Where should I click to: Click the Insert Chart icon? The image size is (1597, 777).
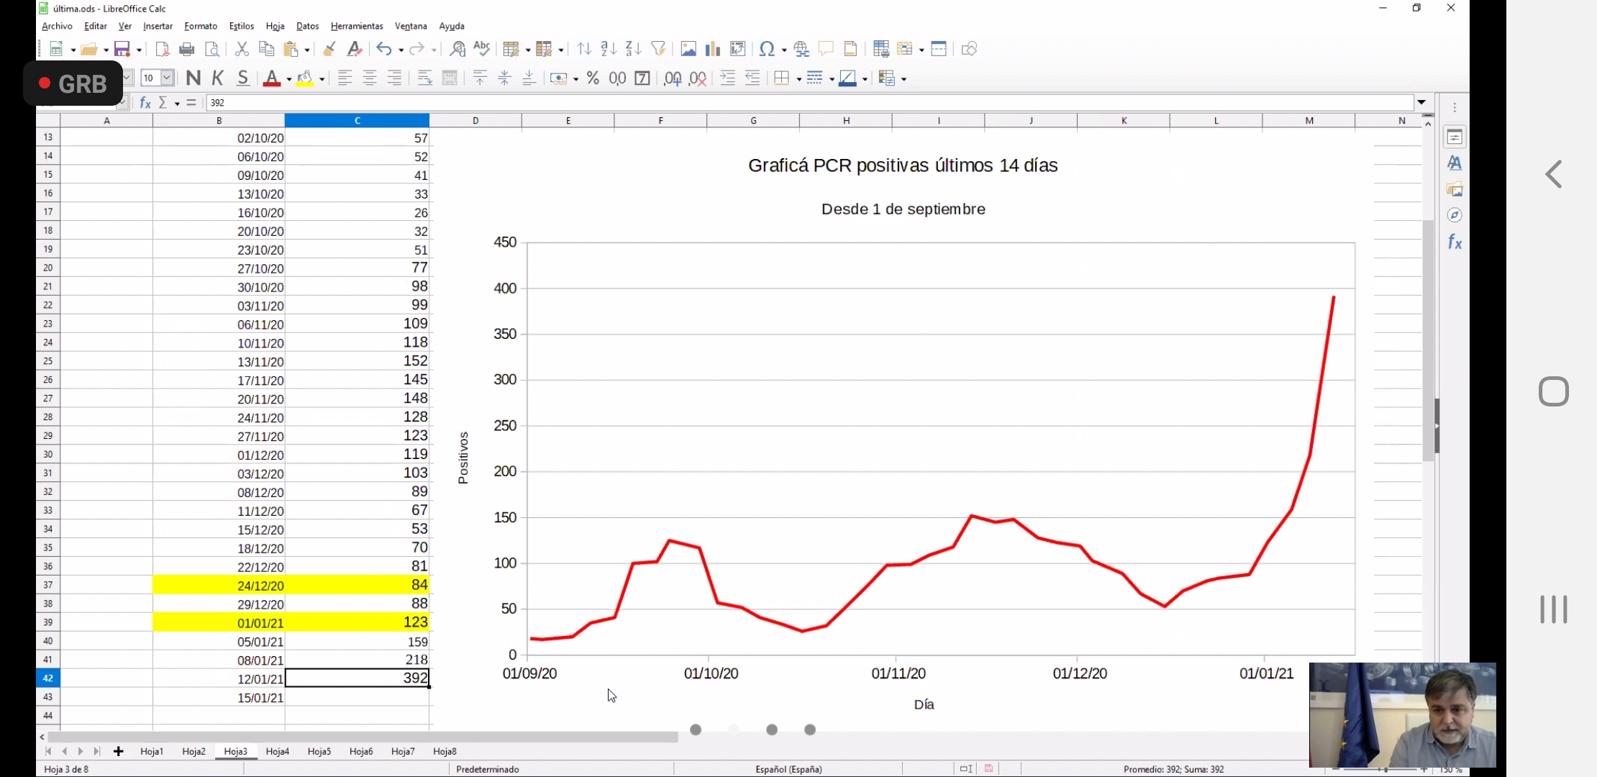pos(712,49)
